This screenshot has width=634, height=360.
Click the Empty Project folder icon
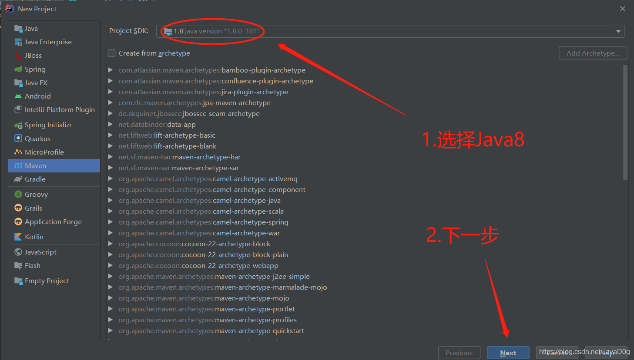(18, 281)
